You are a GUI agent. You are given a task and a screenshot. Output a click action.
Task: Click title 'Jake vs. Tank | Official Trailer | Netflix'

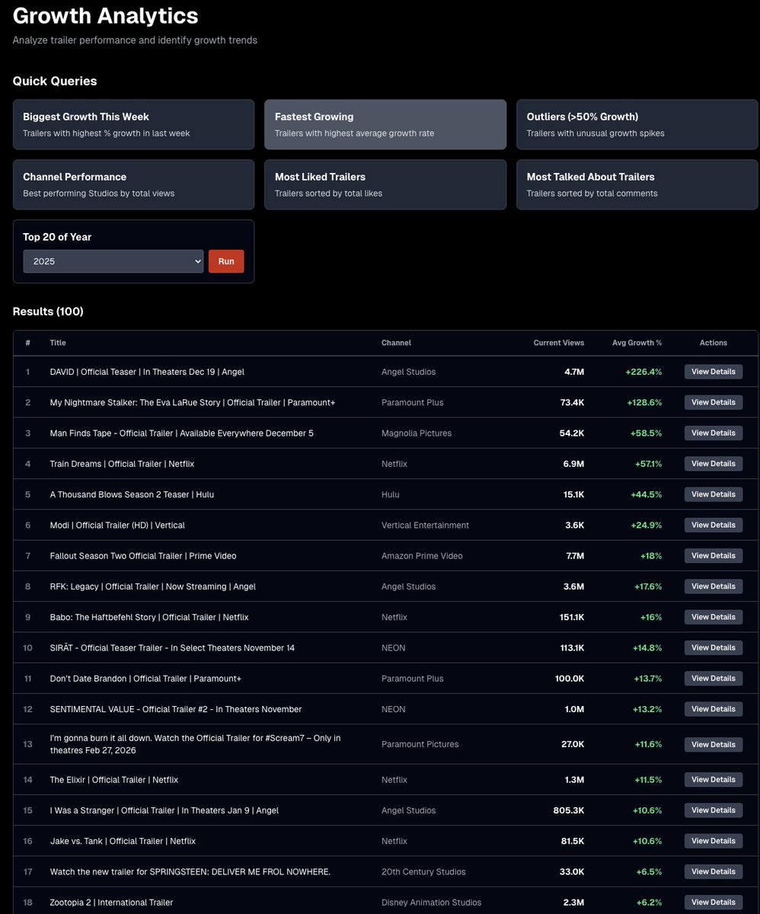point(123,841)
